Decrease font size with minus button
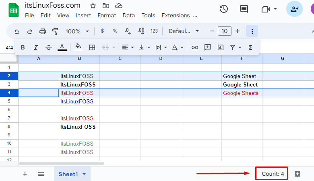This screenshot has height=181, width=314. (212, 31)
